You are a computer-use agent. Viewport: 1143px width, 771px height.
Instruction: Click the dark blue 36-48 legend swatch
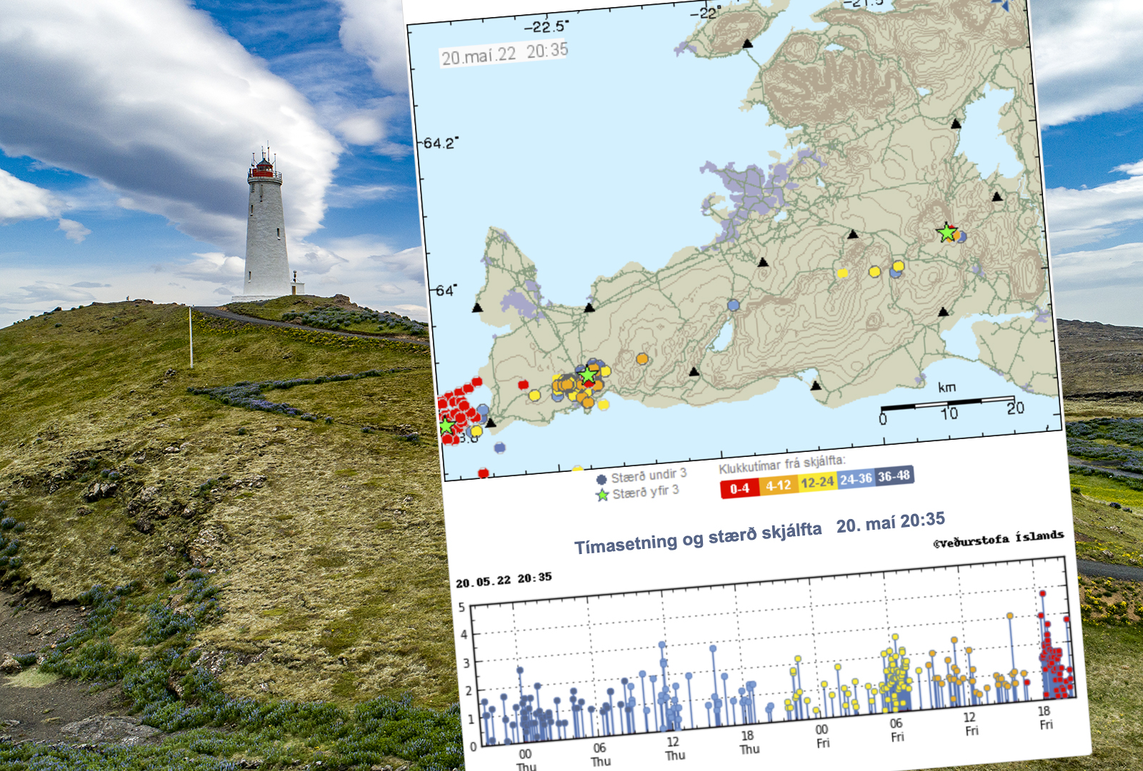(x=894, y=475)
